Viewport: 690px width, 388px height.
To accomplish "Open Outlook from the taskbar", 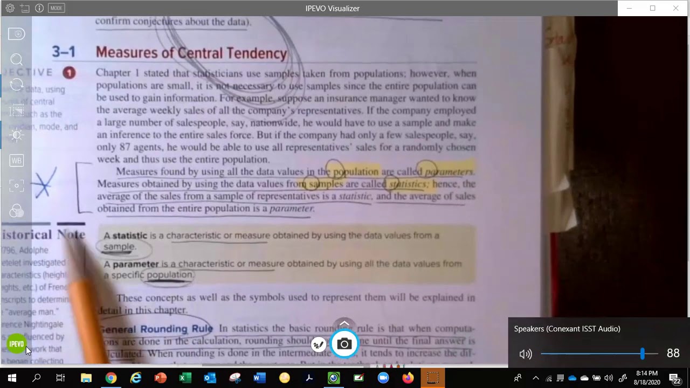I will [x=210, y=378].
